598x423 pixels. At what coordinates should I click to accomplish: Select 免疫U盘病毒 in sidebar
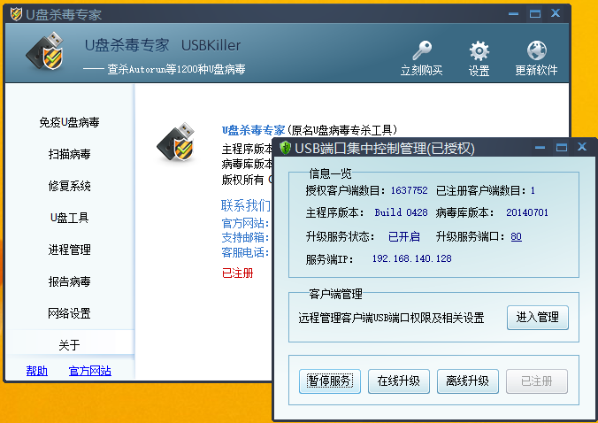tap(69, 122)
